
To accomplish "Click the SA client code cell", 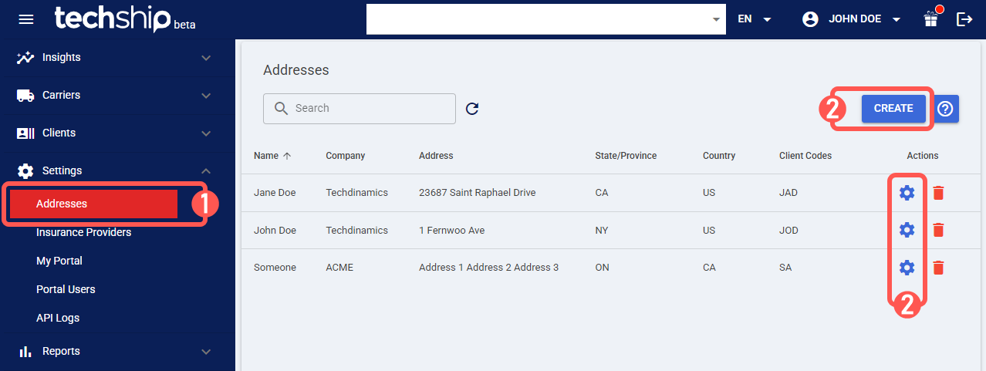I will click(785, 268).
